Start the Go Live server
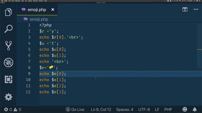 (75, 110)
